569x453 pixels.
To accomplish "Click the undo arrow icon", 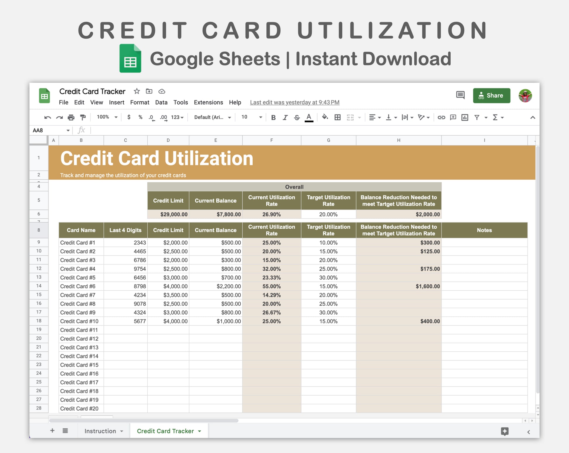I will point(47,117).
